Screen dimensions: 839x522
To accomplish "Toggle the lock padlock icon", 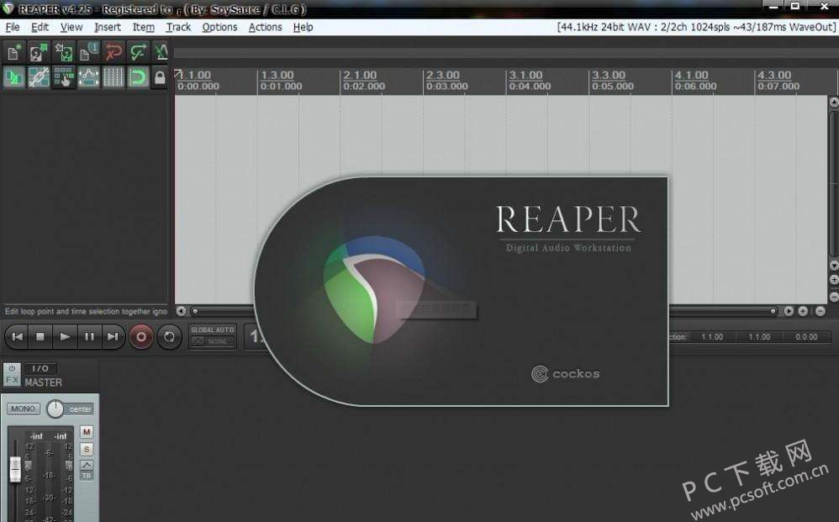I will pyautogui.click(x=160, y=77).
